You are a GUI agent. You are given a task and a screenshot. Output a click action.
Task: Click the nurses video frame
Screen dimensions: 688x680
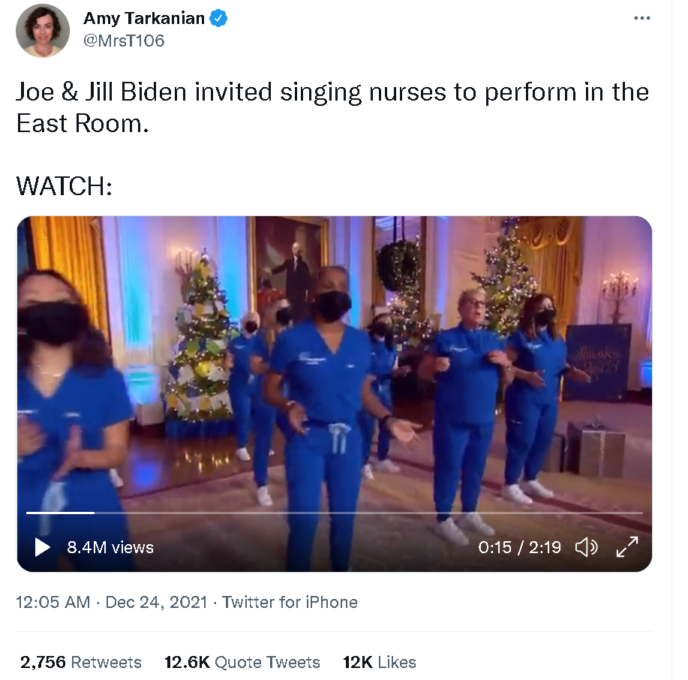[335, 373]
